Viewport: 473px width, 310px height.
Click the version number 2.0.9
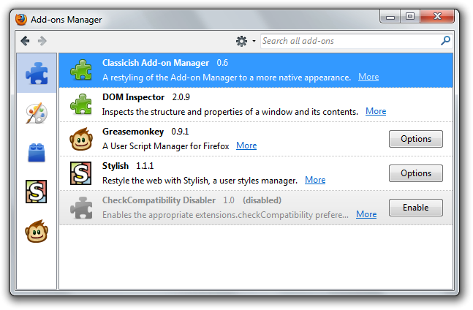click(x=181, y=97)
